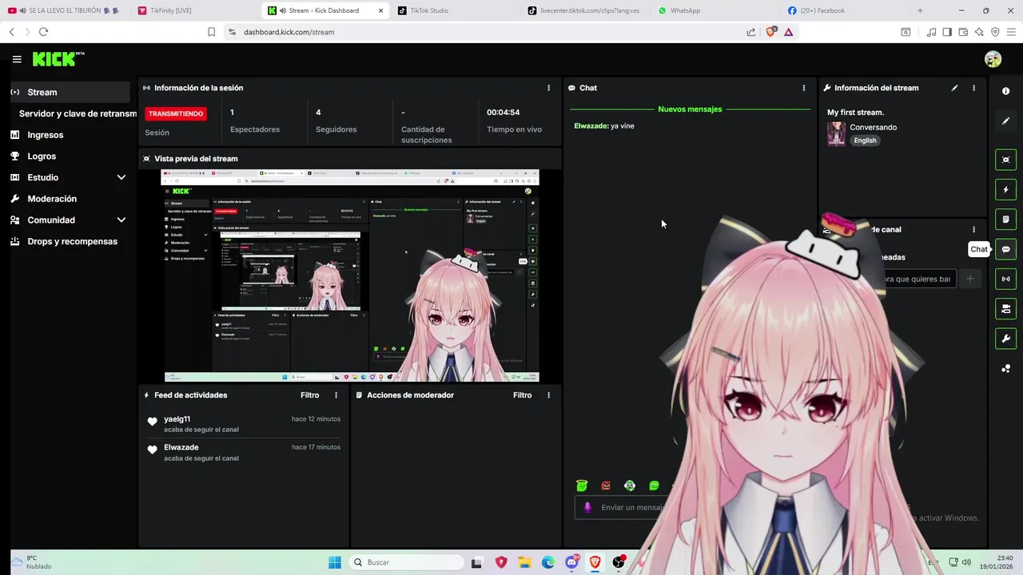Open Windows Start menu
The width and height of the screenshot is (1023, 575).
point(334,562)
